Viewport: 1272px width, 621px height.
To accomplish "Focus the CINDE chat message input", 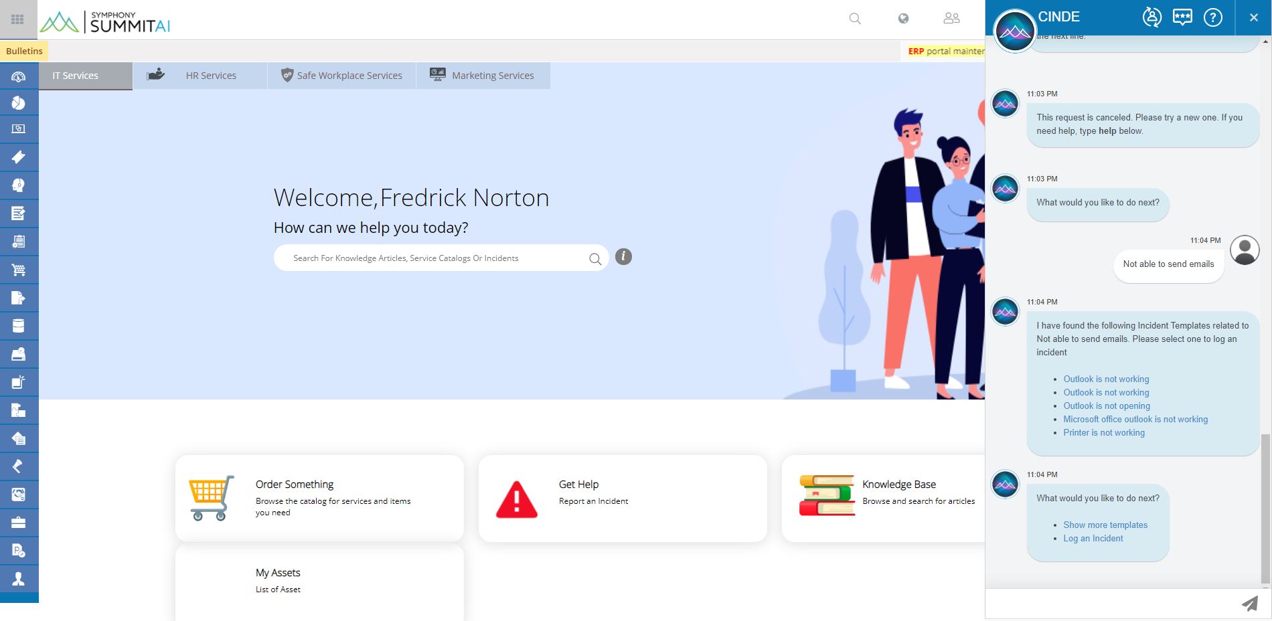I will (x=1111, y=604).
